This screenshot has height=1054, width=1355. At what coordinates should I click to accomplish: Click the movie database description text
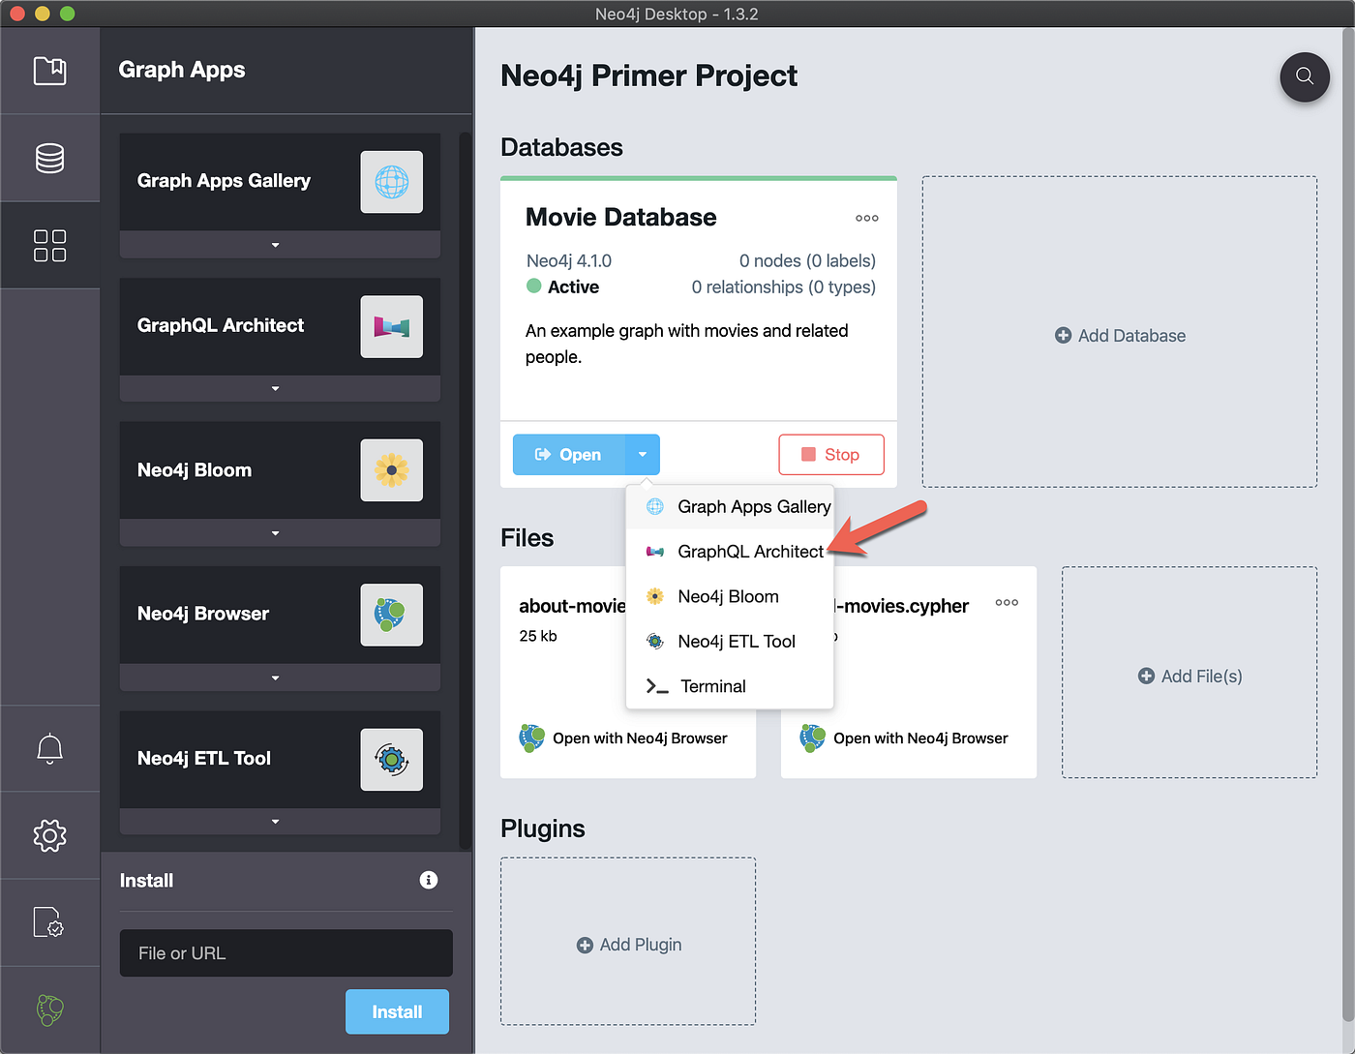click(687, 344)
